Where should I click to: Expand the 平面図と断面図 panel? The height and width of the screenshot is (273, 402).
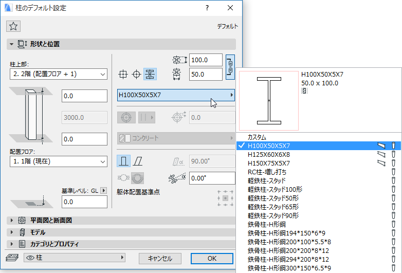pyautogui.click(x=11, y=220)
